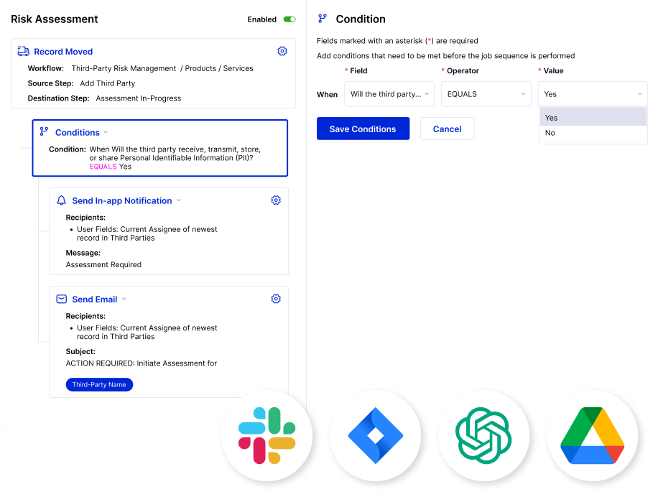
Task: Click the Third-Party Name tag
Action: tap(99, 385)
